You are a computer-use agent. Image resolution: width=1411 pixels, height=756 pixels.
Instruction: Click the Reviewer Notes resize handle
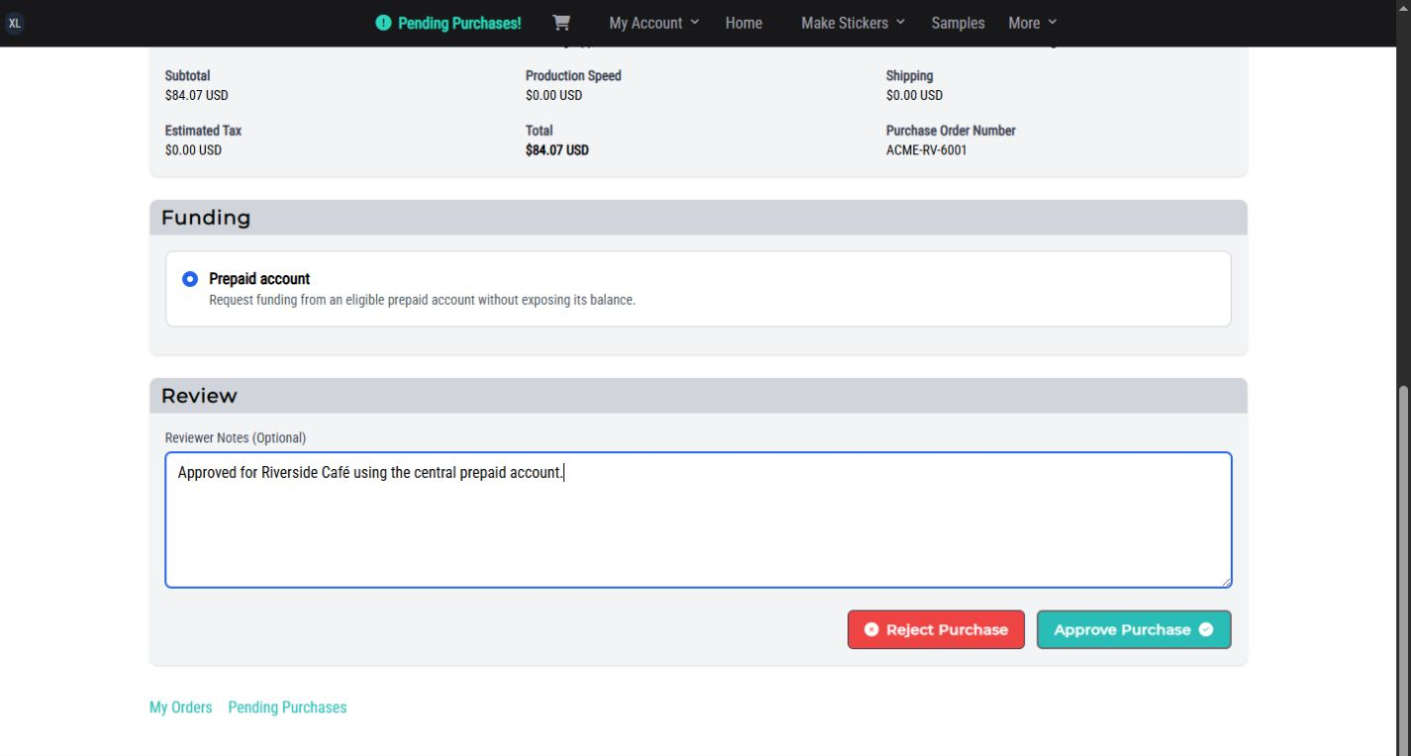pyautogui.click(x=1225, y=581)
